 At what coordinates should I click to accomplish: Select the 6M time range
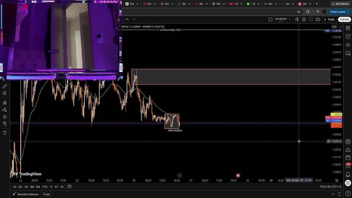pyautogui.click(x=38, y=187)
